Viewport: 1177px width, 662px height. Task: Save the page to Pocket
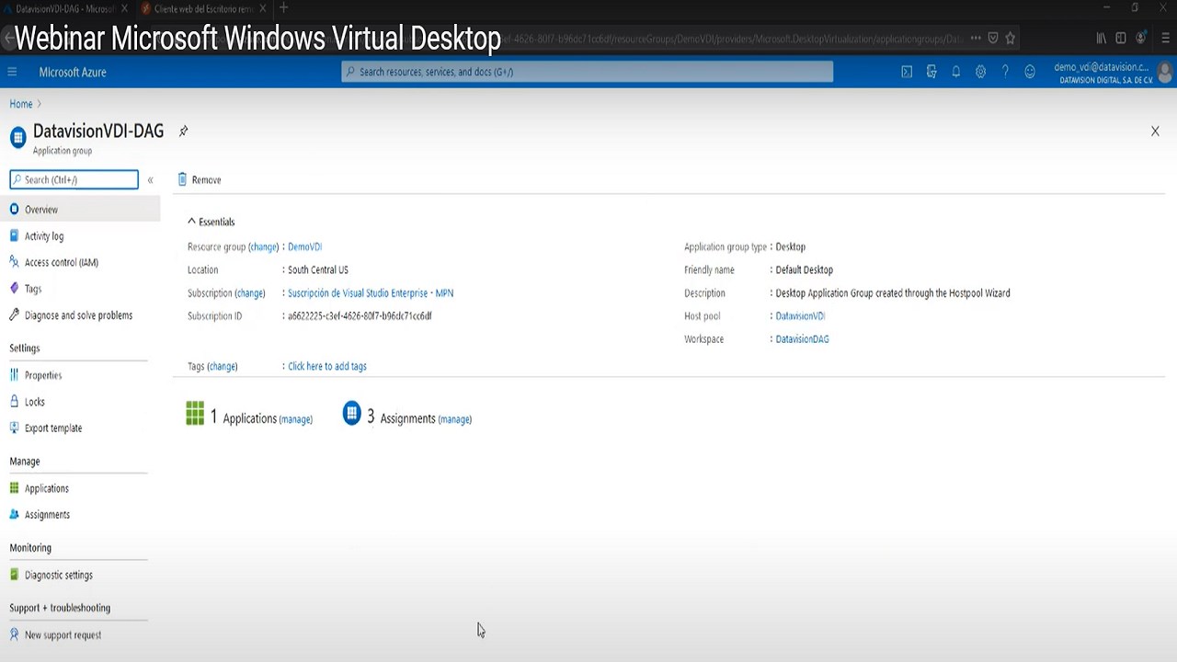point(993,39)
